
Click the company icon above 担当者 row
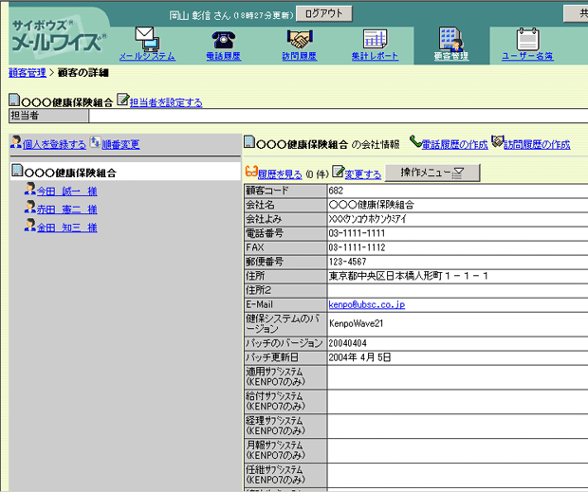tap(14, 100)
